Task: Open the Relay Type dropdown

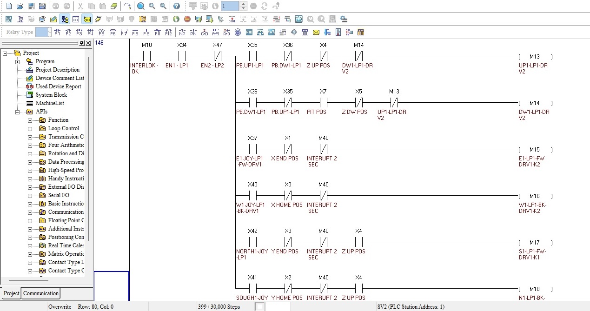Action: tap(43, 32)
